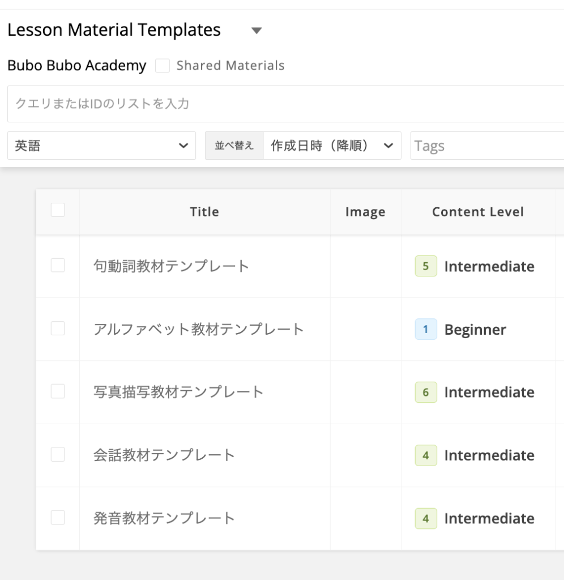Click the level 4 badge for 会話教材テンプレート

[426, 455]
